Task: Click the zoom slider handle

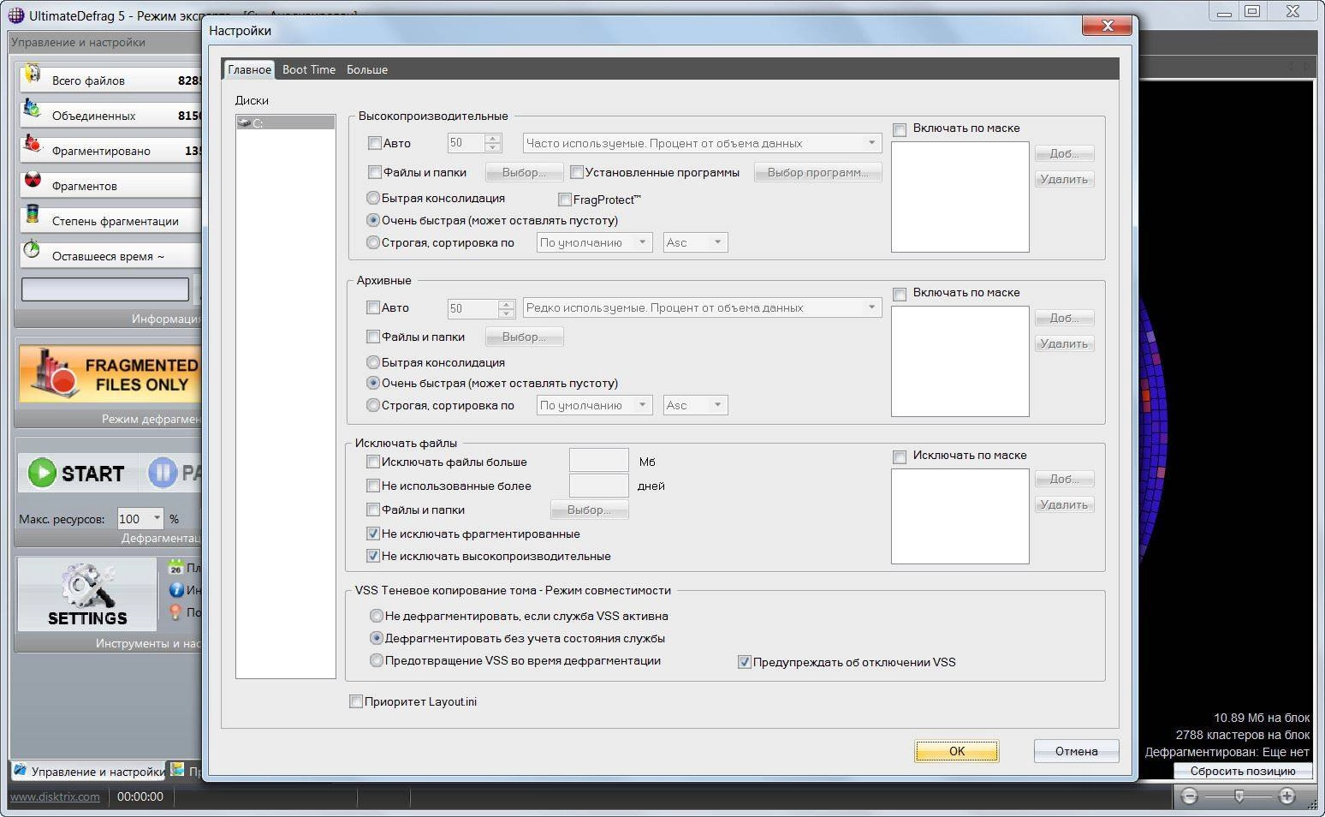Action: pos(1239,796)
